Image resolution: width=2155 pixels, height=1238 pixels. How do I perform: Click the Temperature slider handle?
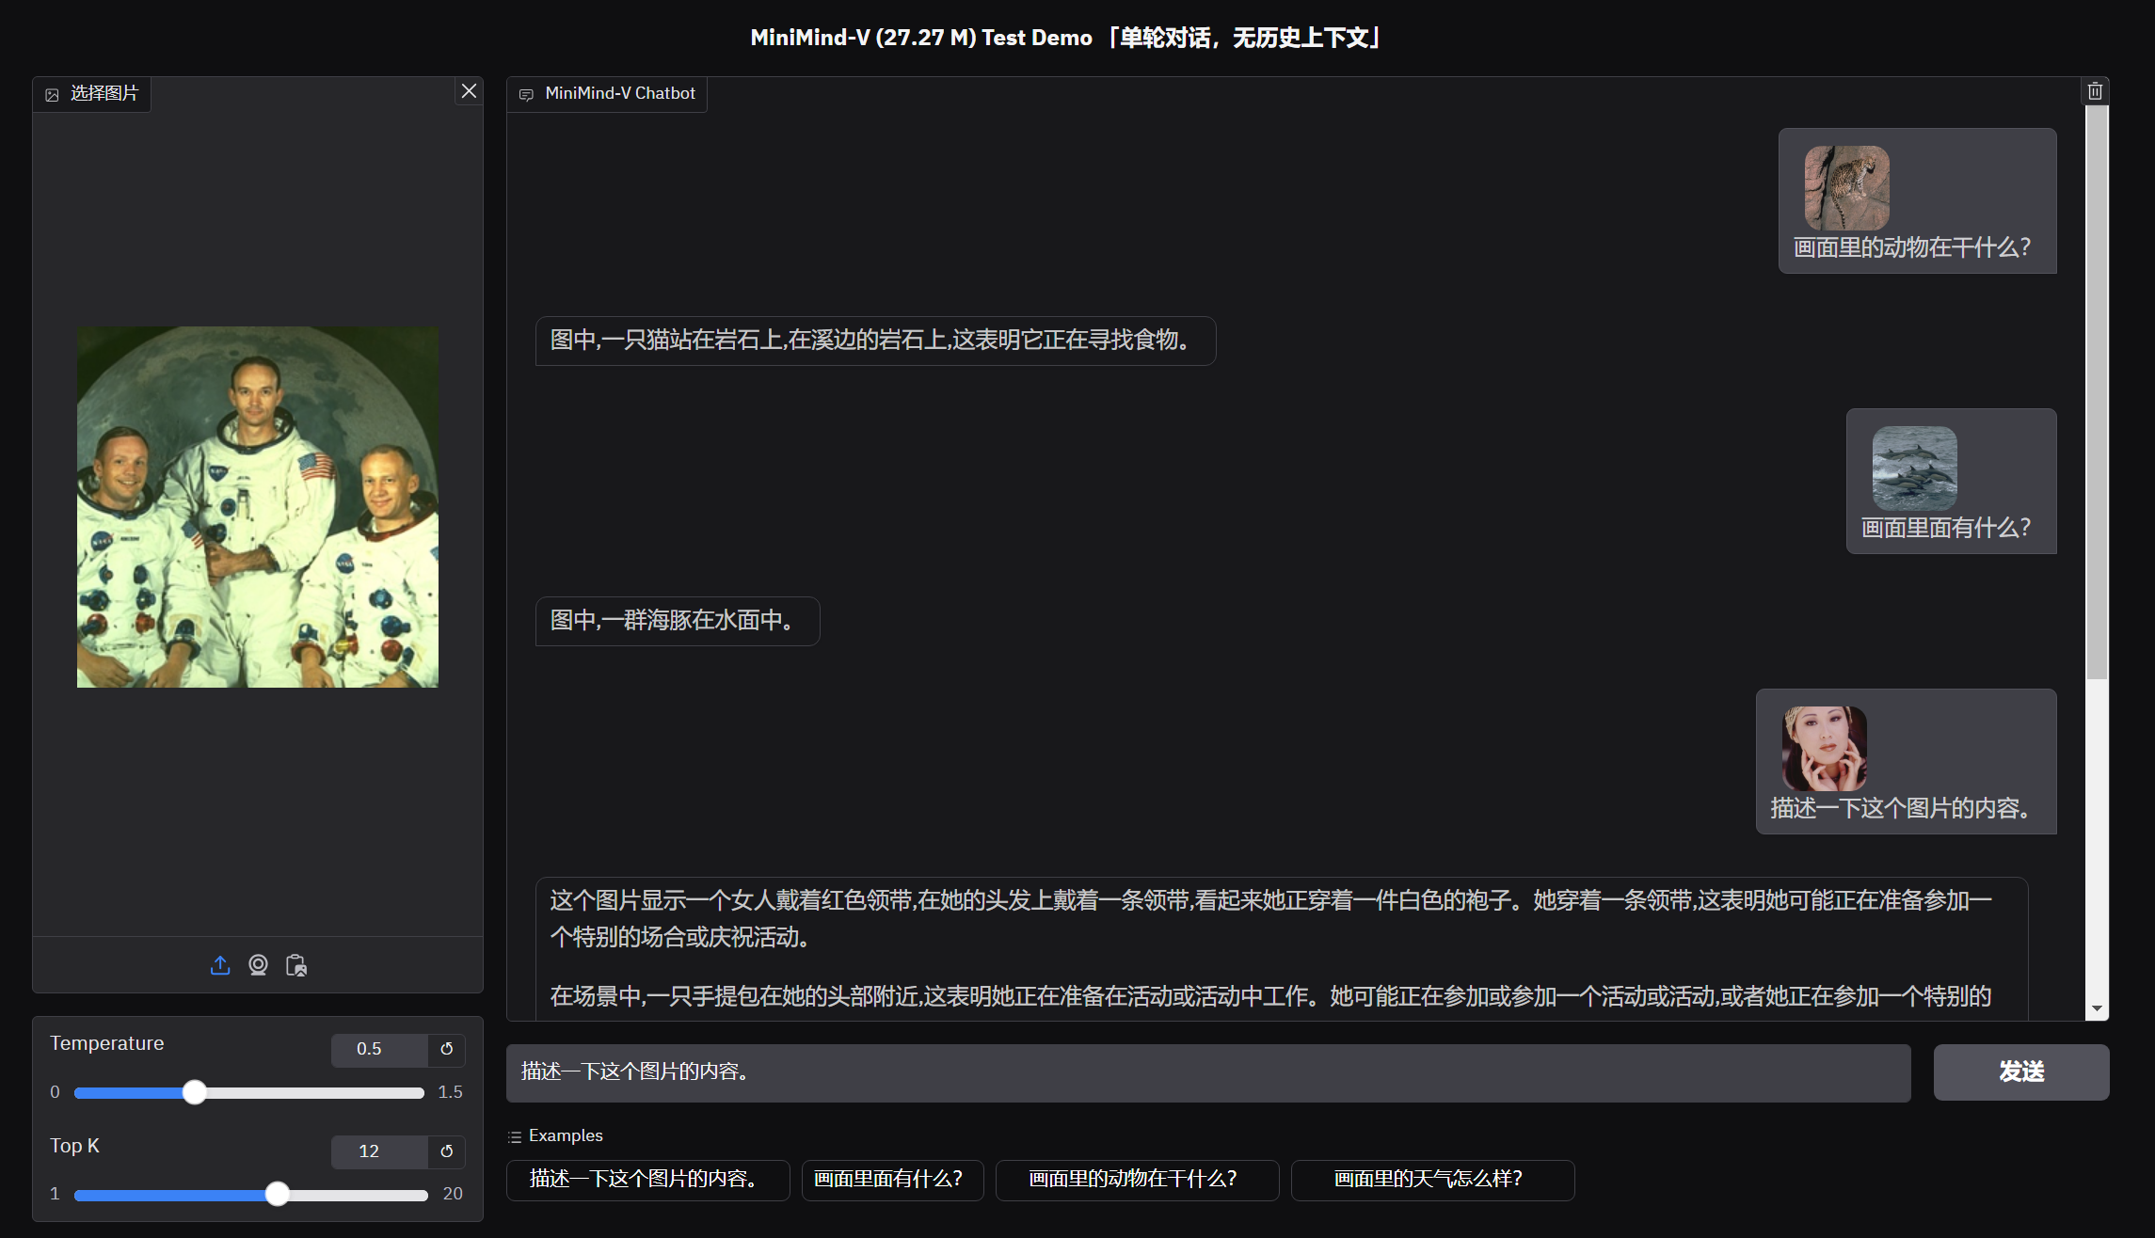point(195,1092)
